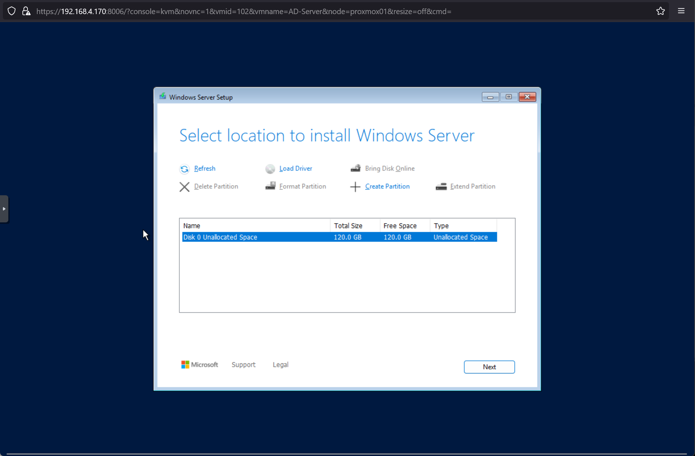Image resolution: width=695 pixels, height=456 pixels.
Task: Click the Delete Partition X icon
Action: pyautogui.click(x=185, y=187)
